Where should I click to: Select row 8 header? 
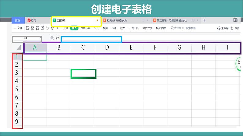tap(17, 113)
